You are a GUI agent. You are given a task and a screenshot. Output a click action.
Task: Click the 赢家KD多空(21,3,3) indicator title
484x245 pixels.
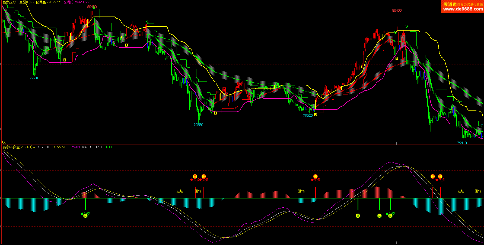[x=17, y=147]
